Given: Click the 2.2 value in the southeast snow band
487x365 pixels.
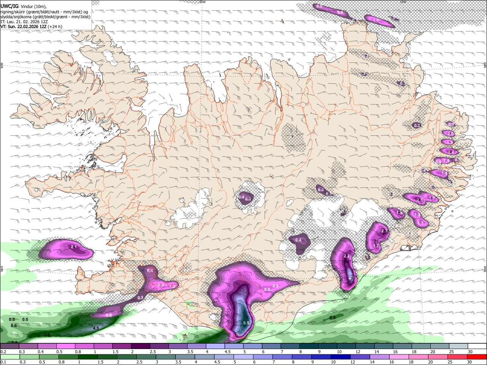Looking at the screenshot, I should point(346,256).
